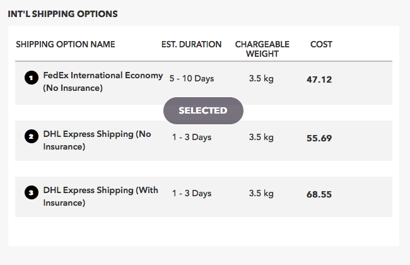410x265 pixels.
Task: Click the Est. Duration column header
Action: coord(191,44)
